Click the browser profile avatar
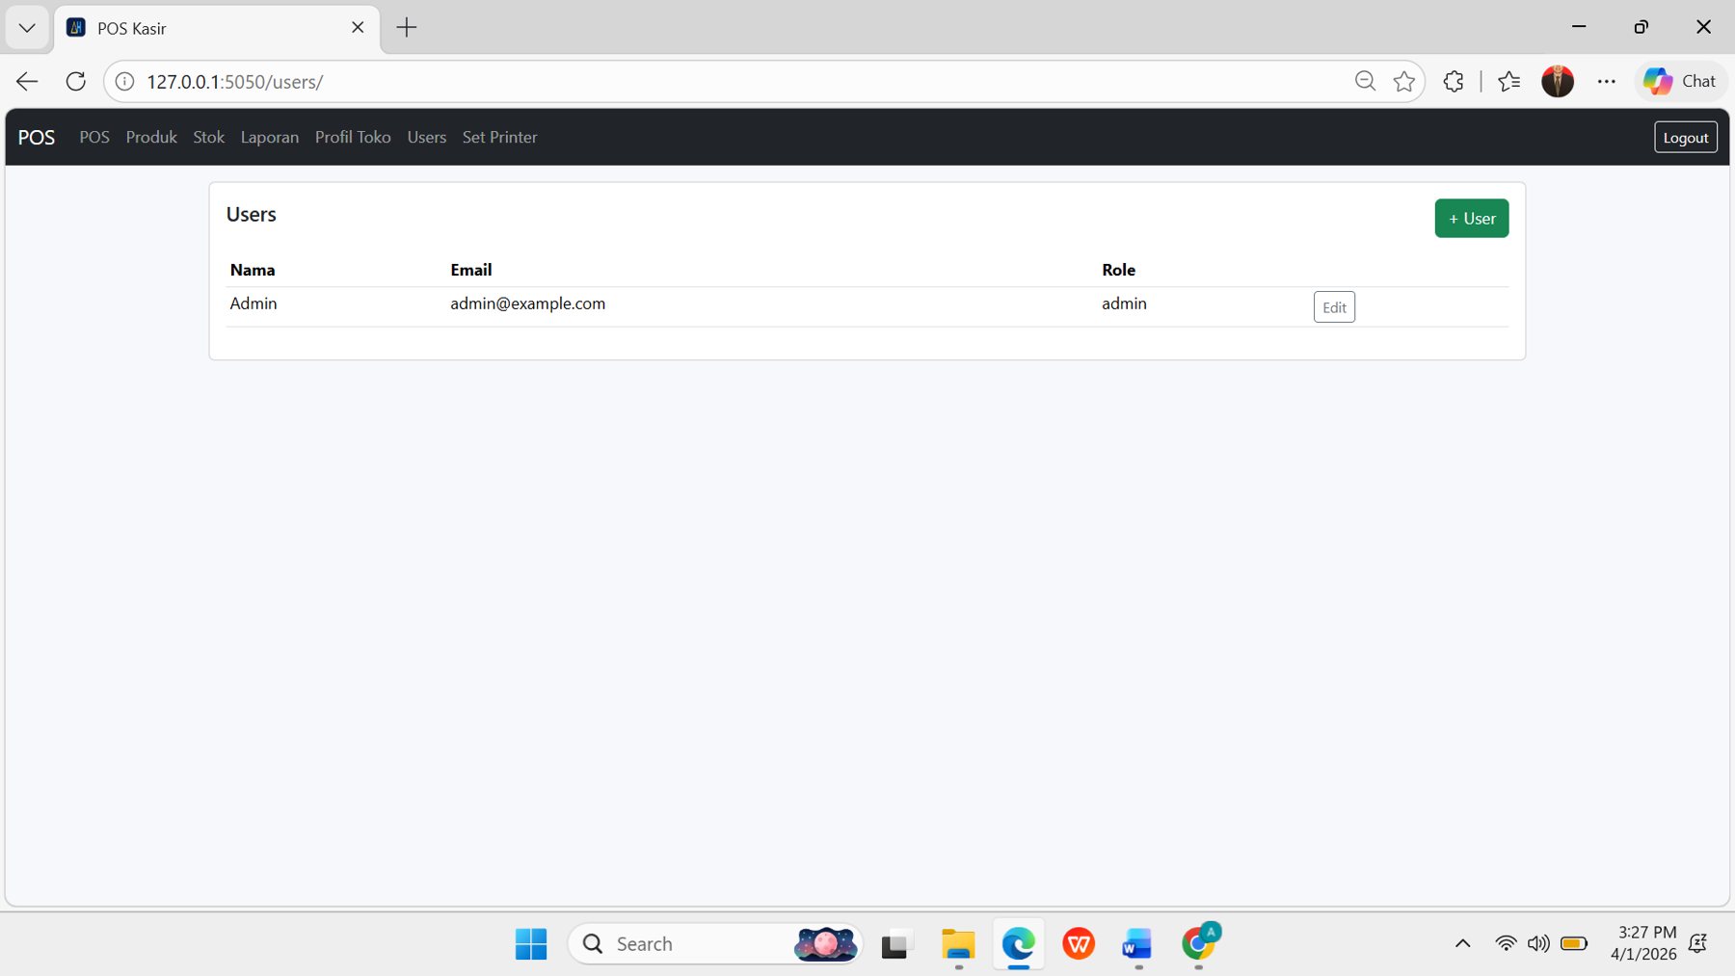This screenshot has width=1735, height=976. click(x=1558, y=81)
